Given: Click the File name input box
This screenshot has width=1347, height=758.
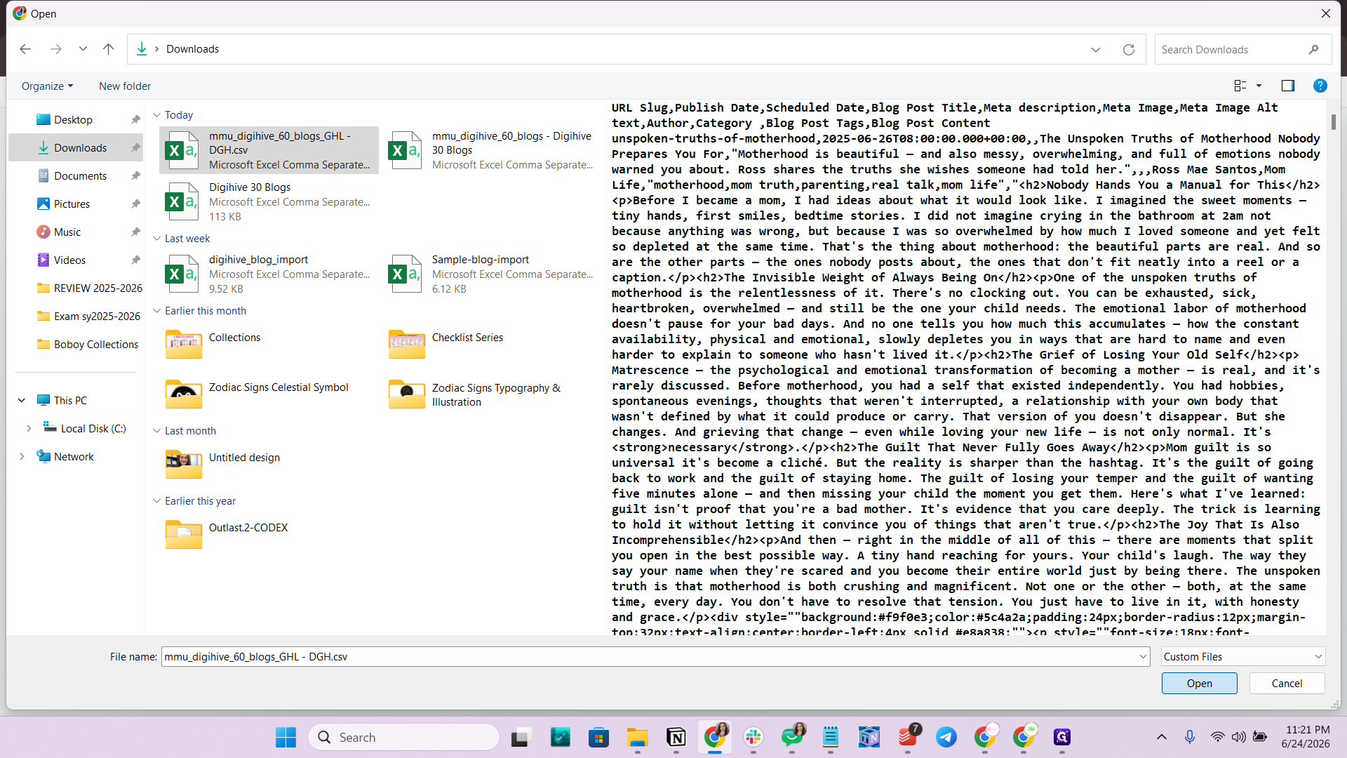Looking at the screenshot, I should click(649, 657).
